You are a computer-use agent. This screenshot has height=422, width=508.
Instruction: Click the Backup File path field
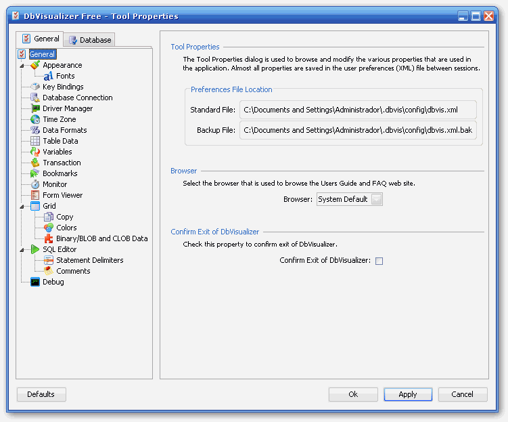[x=358, y=130]
